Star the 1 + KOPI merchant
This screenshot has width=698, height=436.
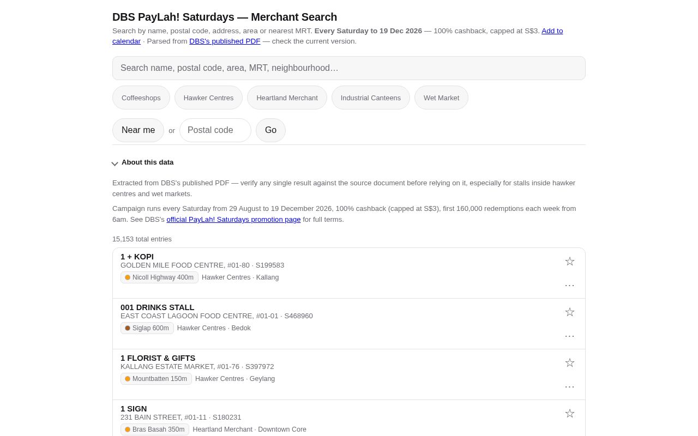570,262
